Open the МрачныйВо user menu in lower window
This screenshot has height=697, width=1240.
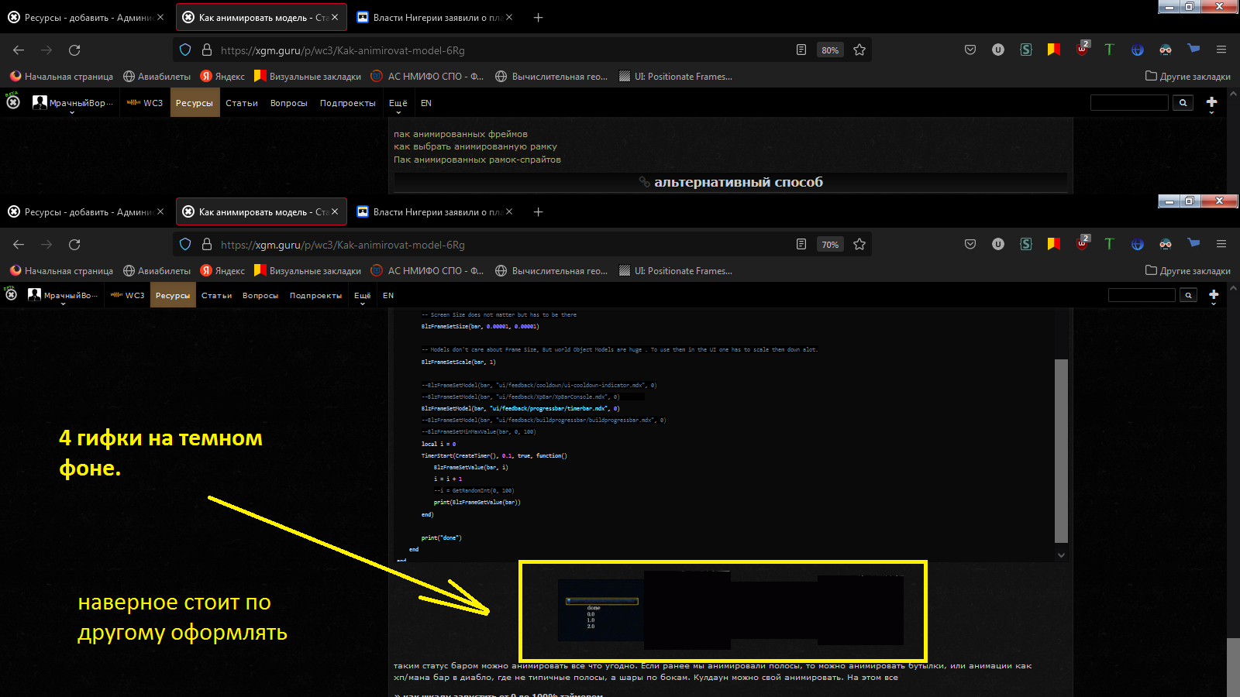(x=63, y=295)
